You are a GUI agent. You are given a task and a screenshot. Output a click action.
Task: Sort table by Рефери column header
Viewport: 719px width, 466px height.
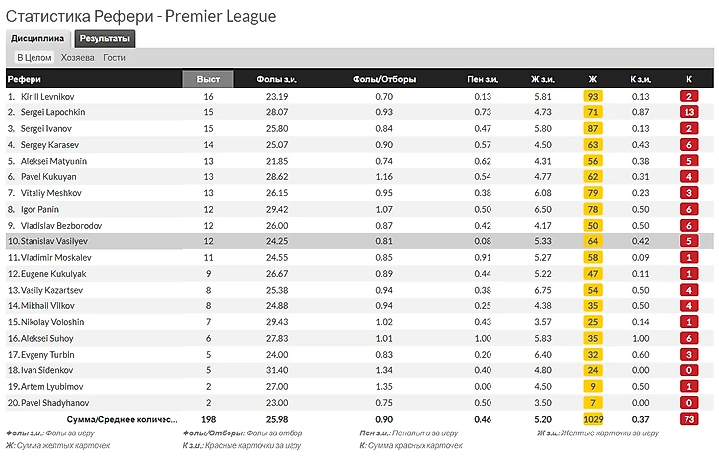(x=23, y=79)
